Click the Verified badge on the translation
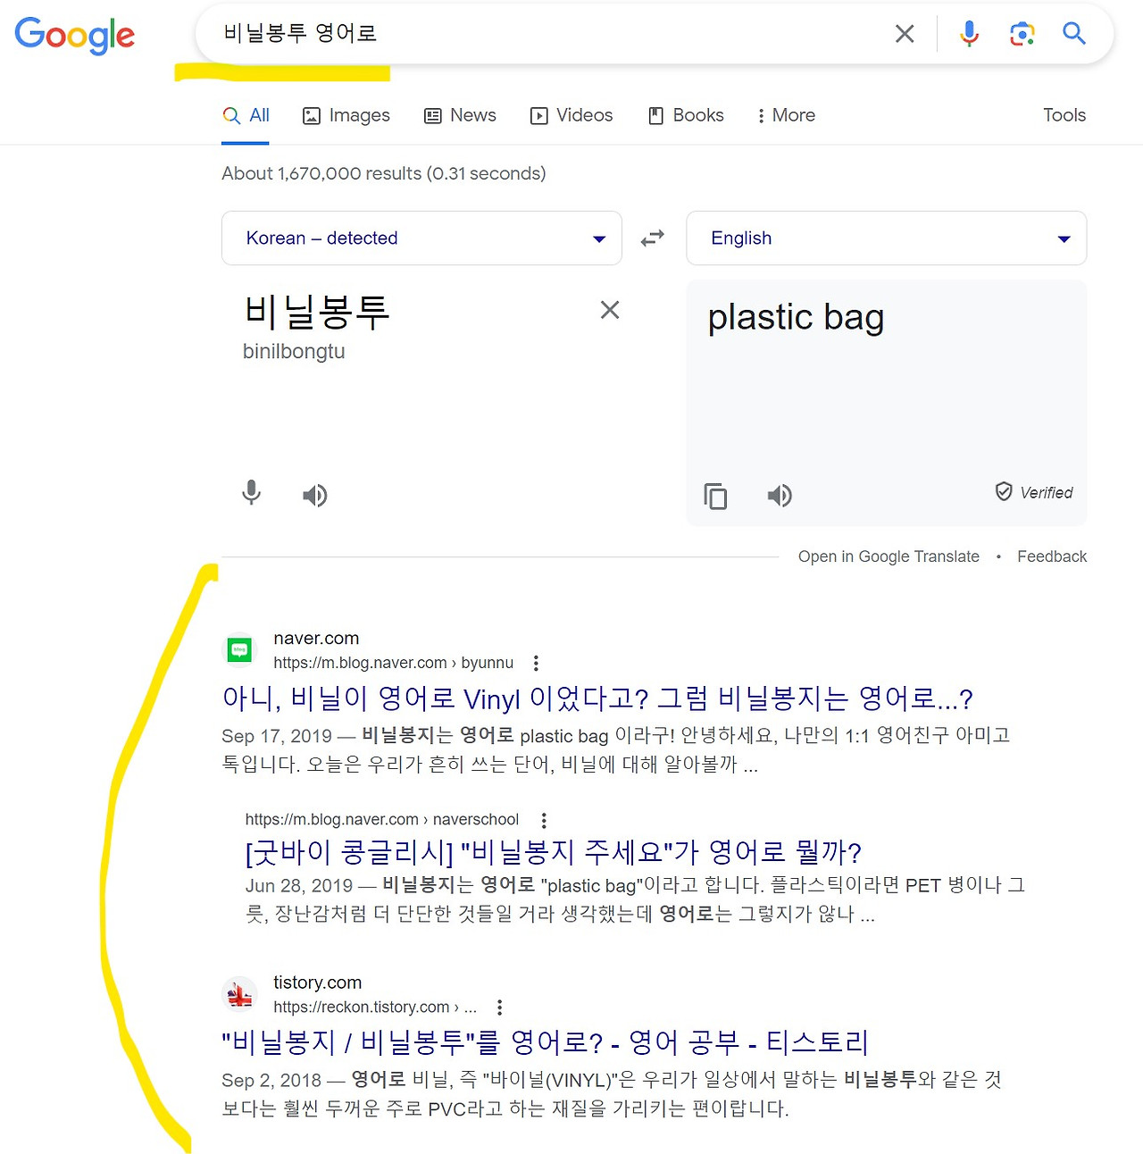This screenshot has height=1154, width=1143. tap(1032, 491)
